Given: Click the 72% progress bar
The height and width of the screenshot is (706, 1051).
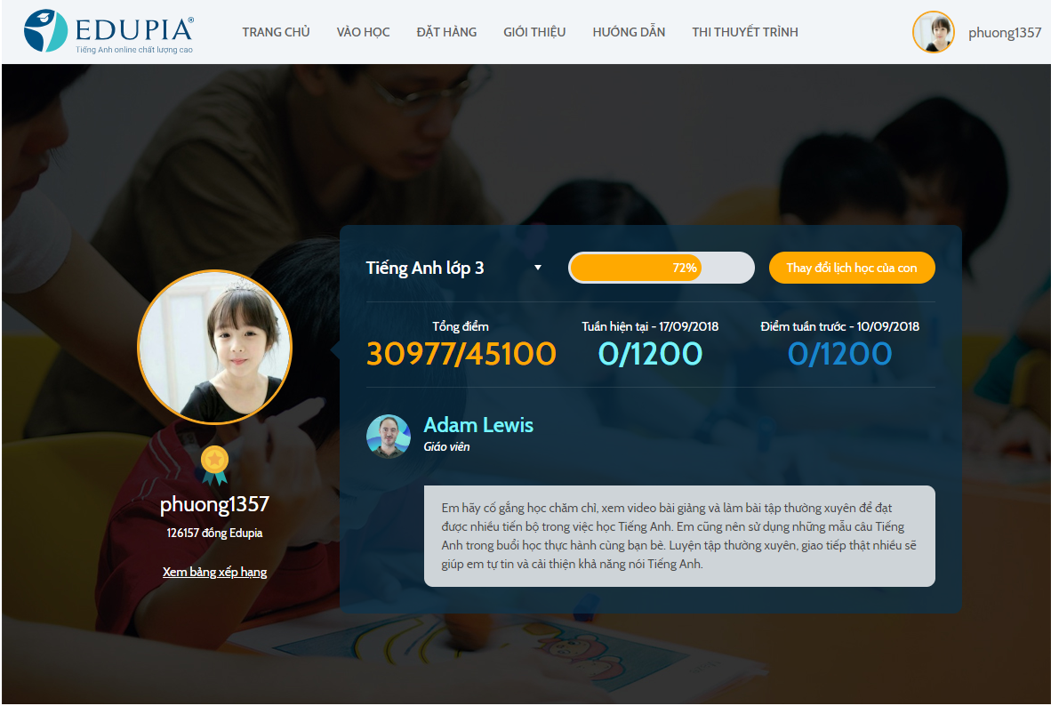Looking at the screenshot, I should [x=661, y=268].
